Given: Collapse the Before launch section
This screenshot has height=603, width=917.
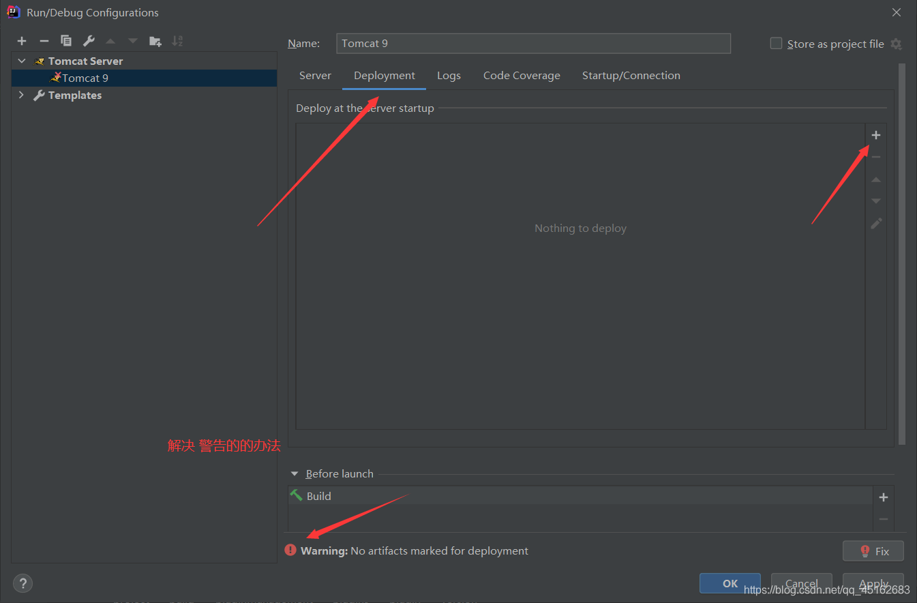Looking at the screenshot, I should [x=295, y=474].
